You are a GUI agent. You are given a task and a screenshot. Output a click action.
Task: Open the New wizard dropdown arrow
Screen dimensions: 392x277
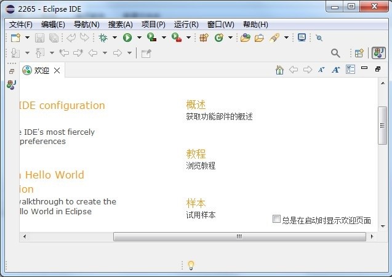tap(27, 38)
